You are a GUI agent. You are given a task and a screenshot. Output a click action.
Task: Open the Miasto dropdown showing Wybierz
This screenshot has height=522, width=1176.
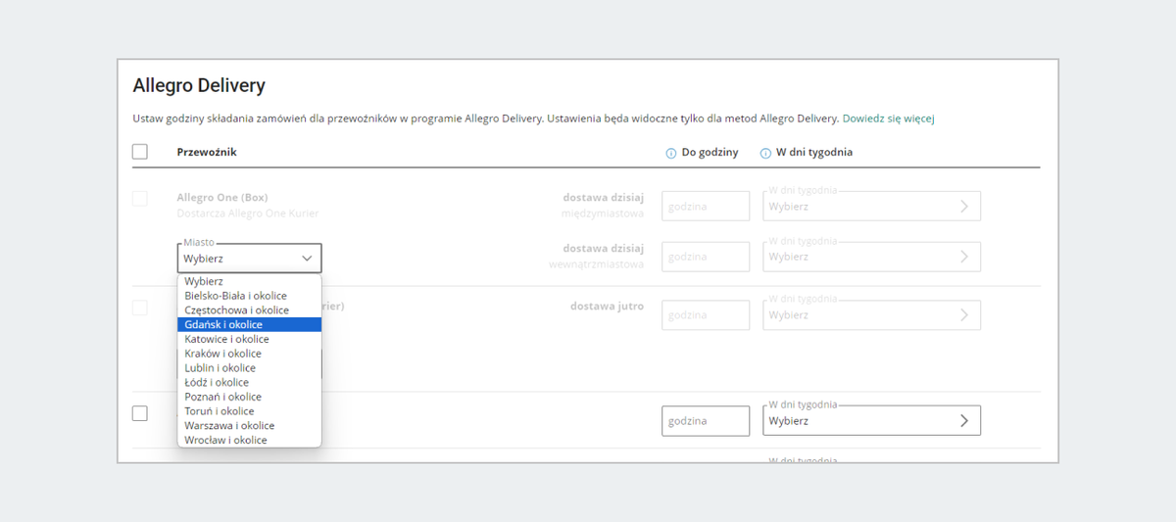click(x=249, y=258)
